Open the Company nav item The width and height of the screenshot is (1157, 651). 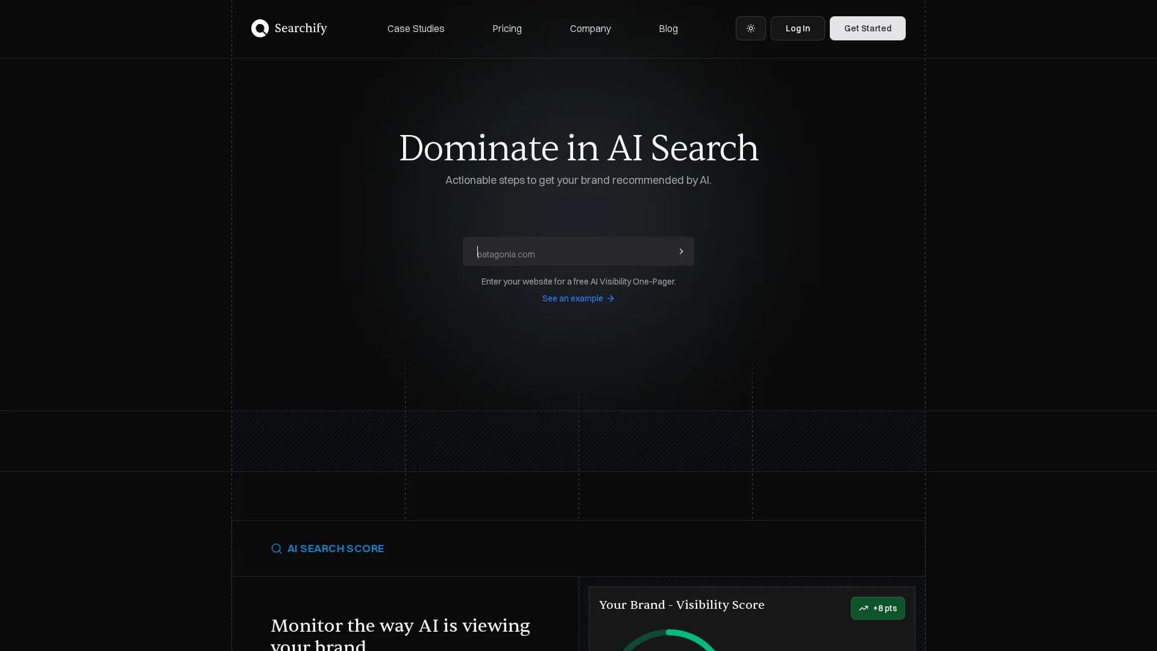[x=590, y=28]
